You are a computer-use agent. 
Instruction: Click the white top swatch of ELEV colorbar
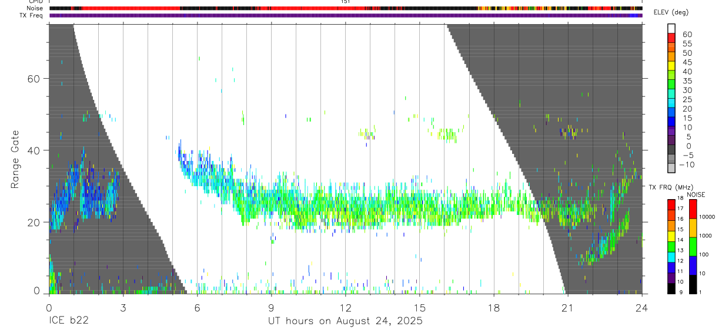pyautogui.click(x=671, y=29)
